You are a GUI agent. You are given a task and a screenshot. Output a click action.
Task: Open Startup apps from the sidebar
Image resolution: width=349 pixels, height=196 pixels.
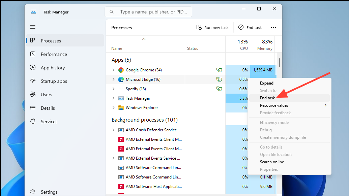point(33,81)
